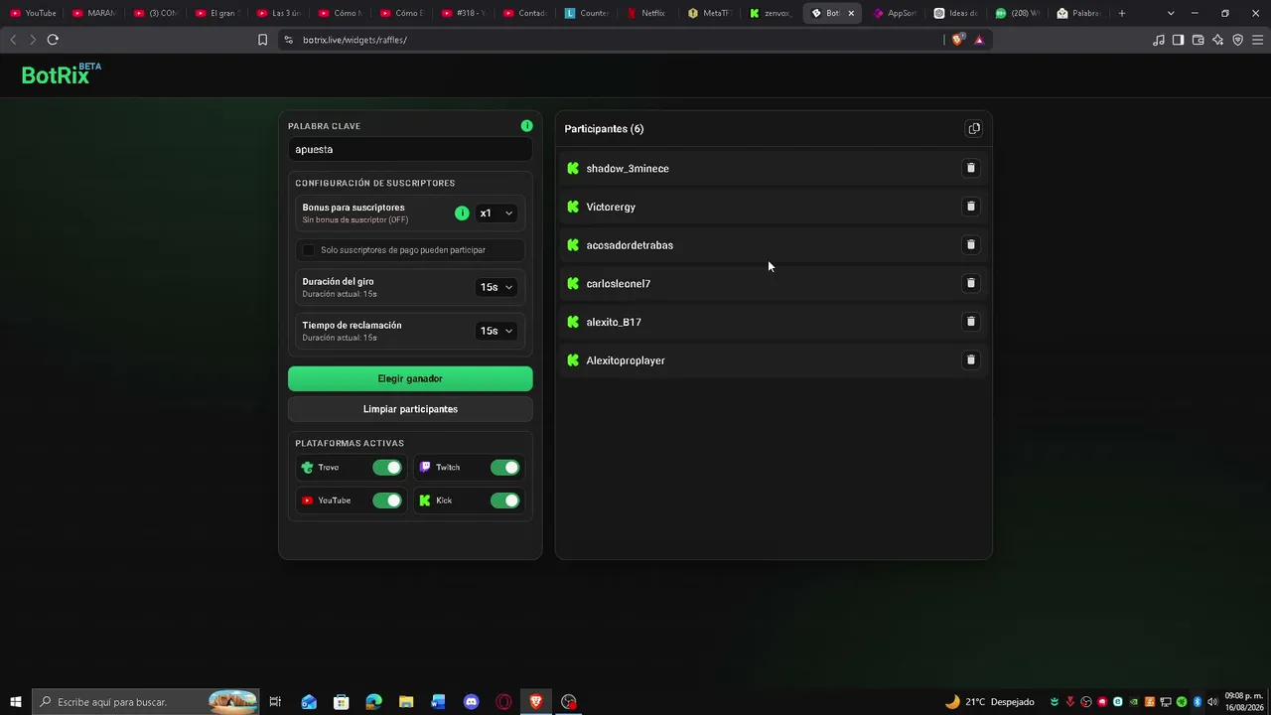Open Discord from the taskbar
This screenshot has width=1271, height=715.
pyautogui.click(x=471, y=702)
